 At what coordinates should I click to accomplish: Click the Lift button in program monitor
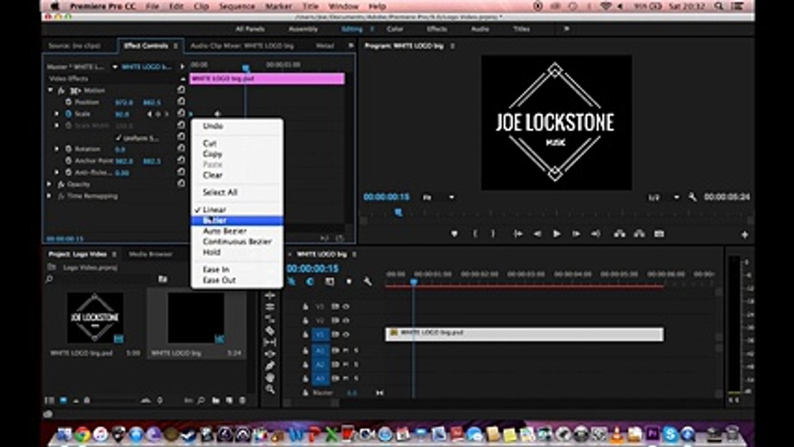pos(619,234)
